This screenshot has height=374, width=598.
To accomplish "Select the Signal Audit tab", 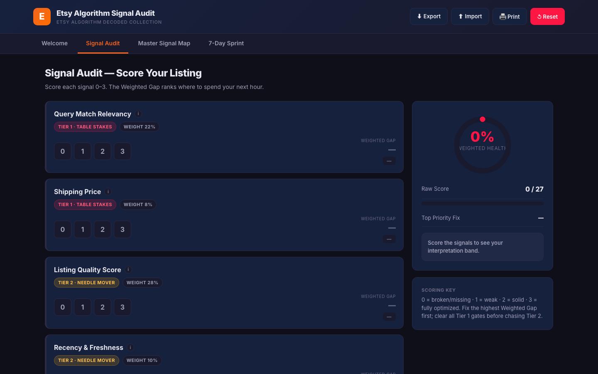I will click(103, 43).
